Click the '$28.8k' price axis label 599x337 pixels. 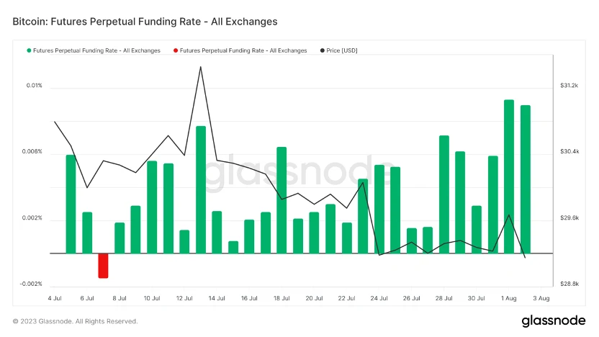[x=569, y=284]
